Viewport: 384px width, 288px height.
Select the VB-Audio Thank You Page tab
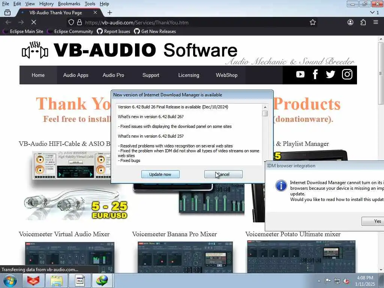tap(58, 12)
